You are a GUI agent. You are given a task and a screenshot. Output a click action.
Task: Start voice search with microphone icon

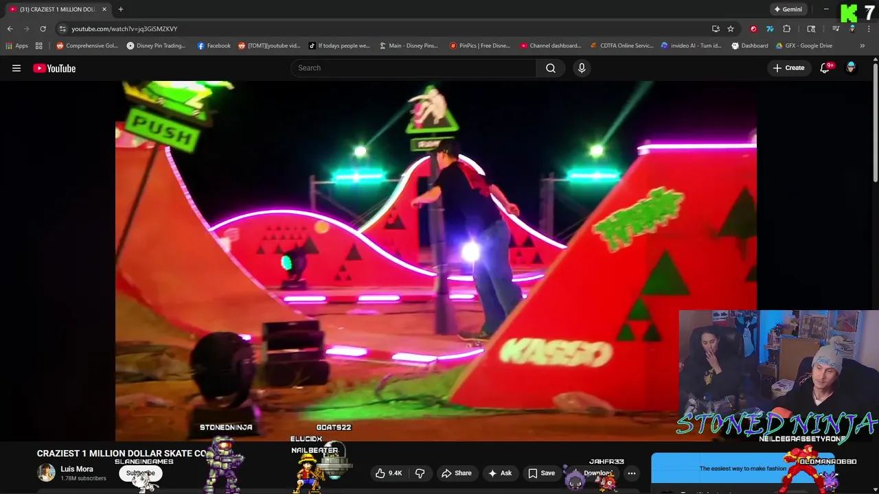click(582, 68)
